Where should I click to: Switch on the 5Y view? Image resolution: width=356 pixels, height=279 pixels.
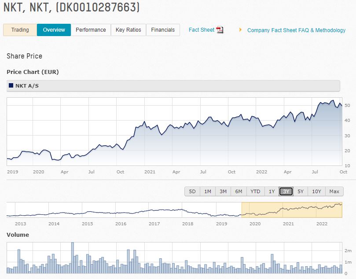(301, 191)
